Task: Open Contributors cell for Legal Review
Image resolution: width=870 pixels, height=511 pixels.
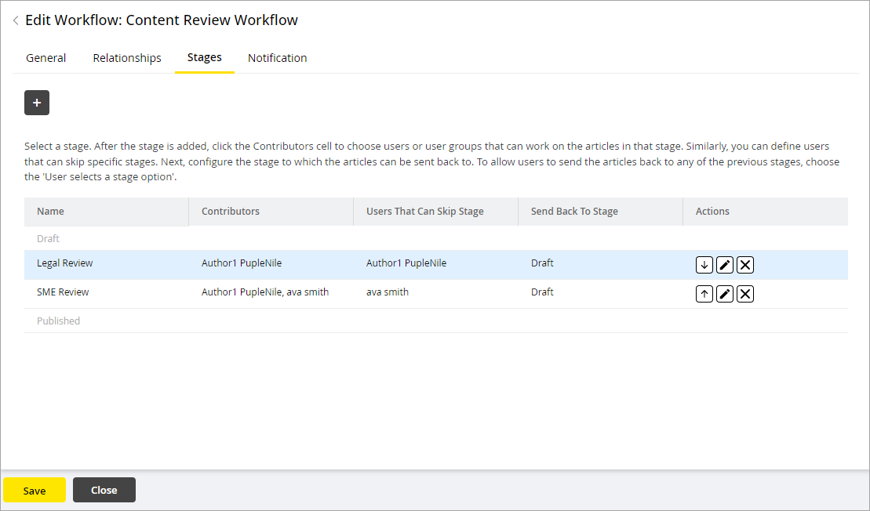Action: [x=242, y=263]
